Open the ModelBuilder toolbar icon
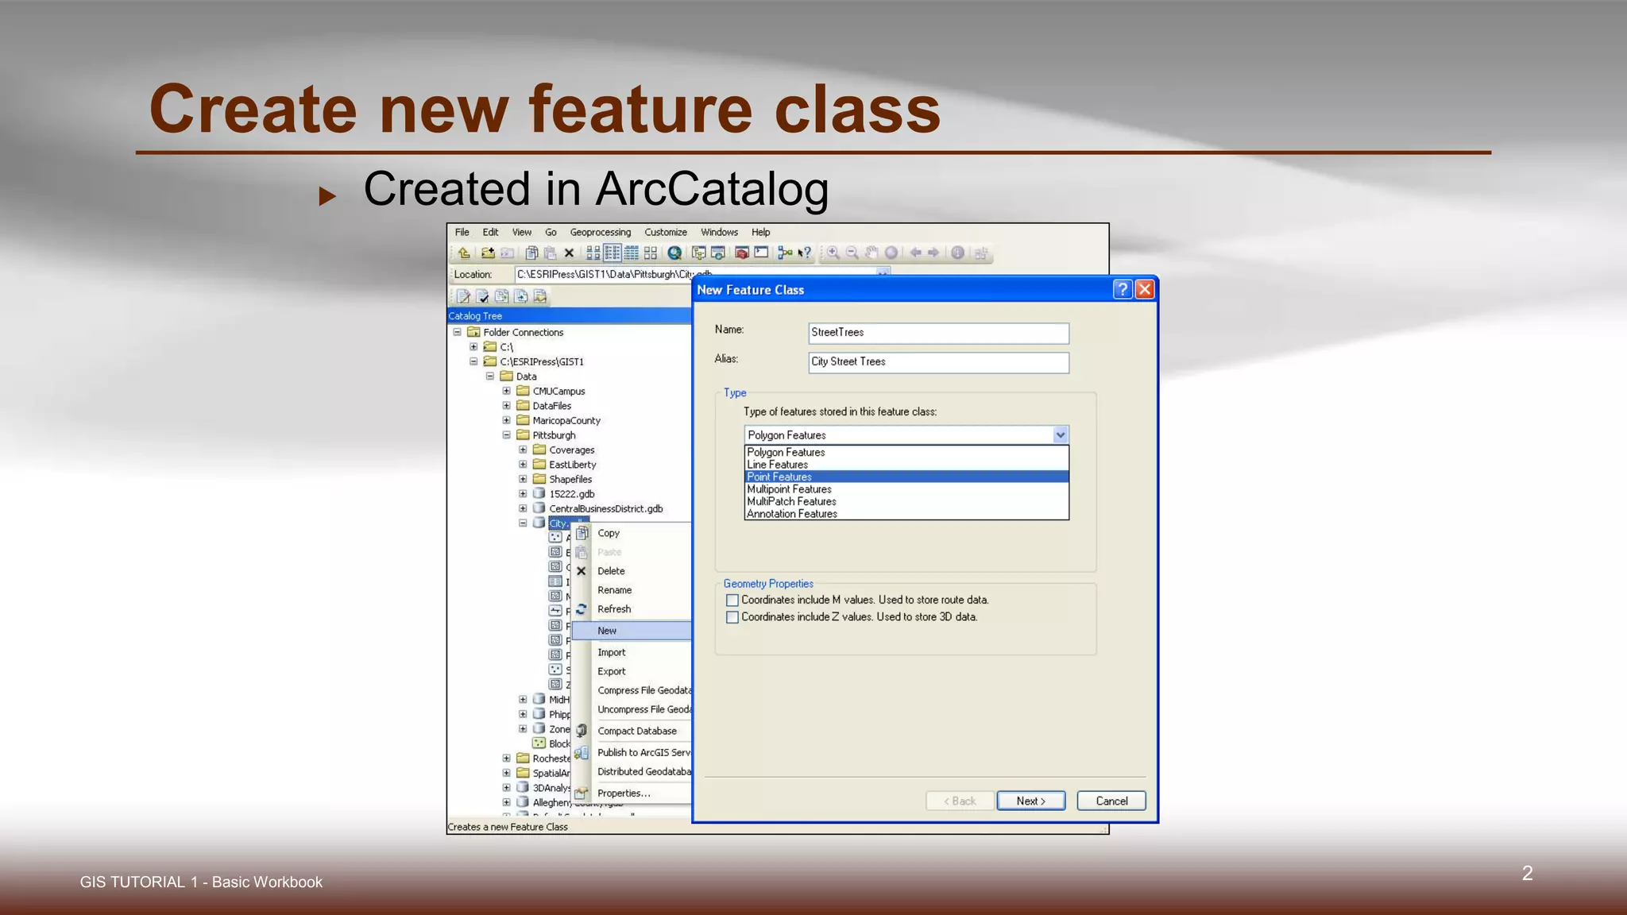1627x915 pixels. 785,253
